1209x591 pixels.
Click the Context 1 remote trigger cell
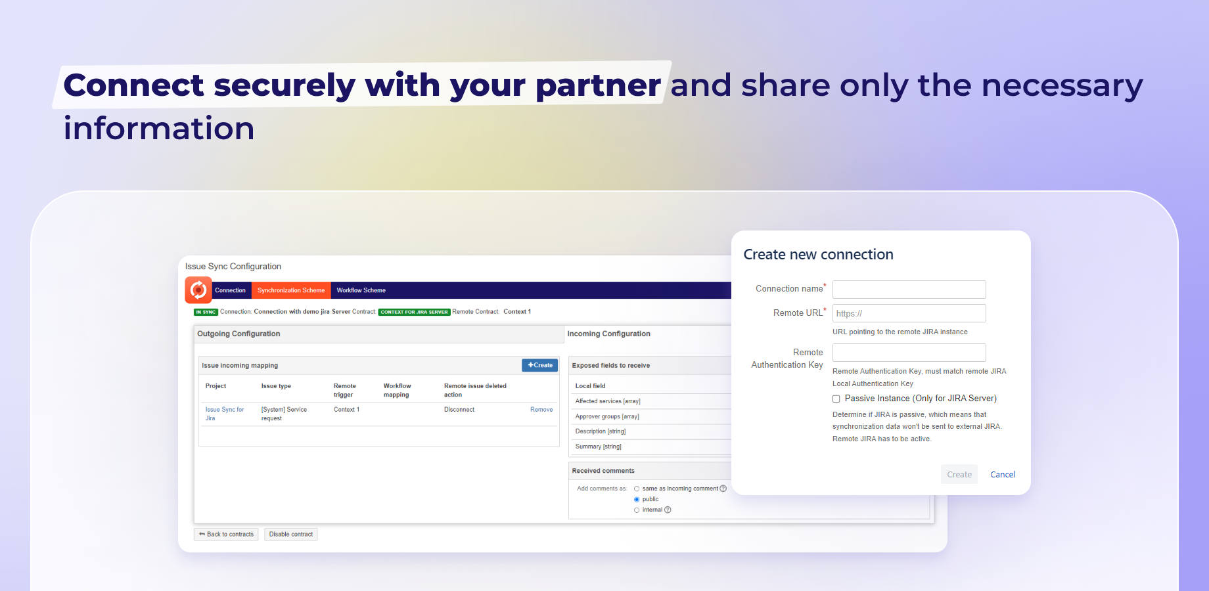point(346,410)
